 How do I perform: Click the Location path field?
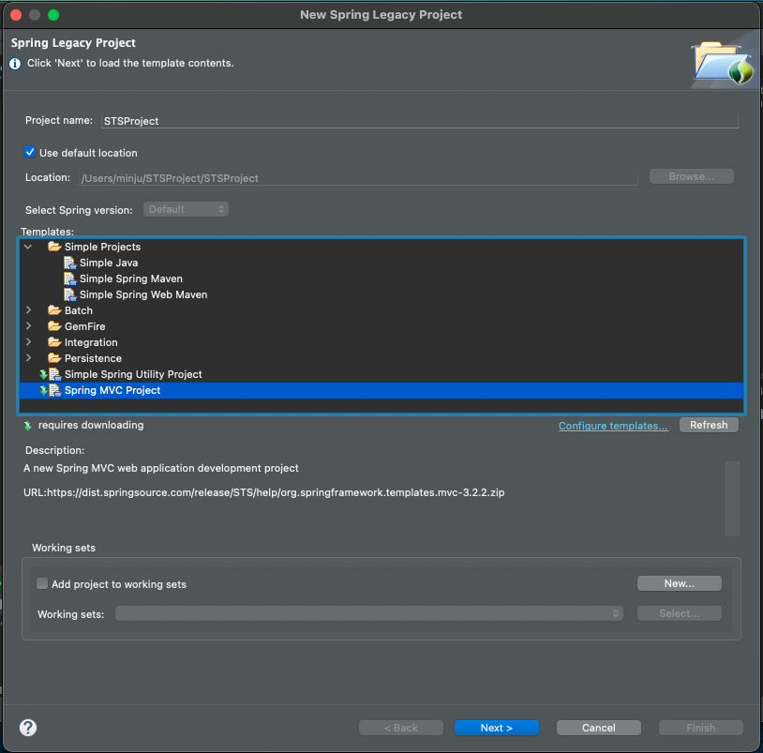point(358,178)
